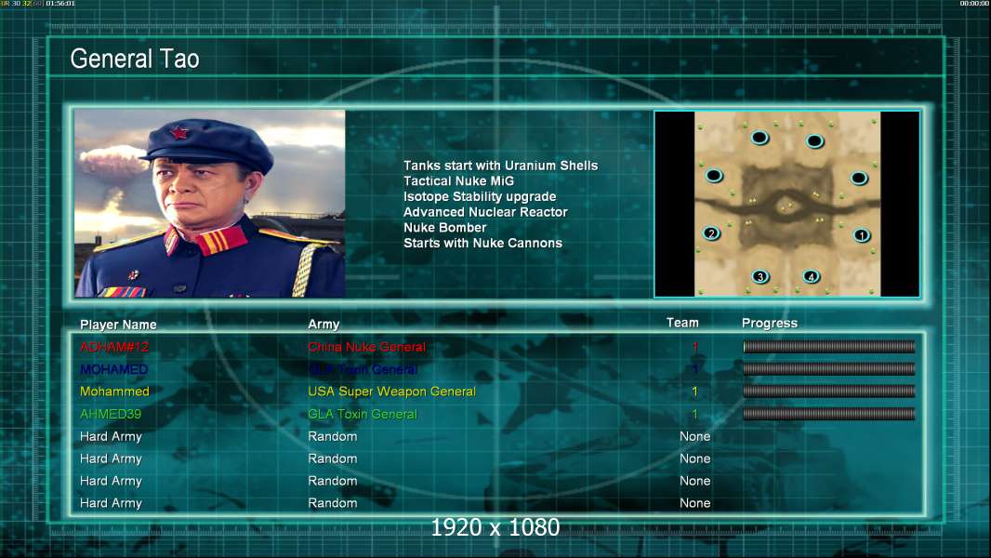Viewport: 991px width, 558px height.
Task: Click the AHMED39 loading progress bar
Action: point(829,414)
